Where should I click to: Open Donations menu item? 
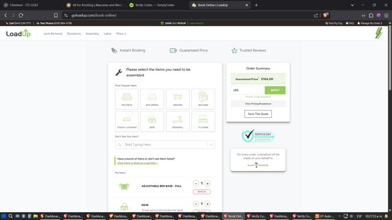[73, 34]
